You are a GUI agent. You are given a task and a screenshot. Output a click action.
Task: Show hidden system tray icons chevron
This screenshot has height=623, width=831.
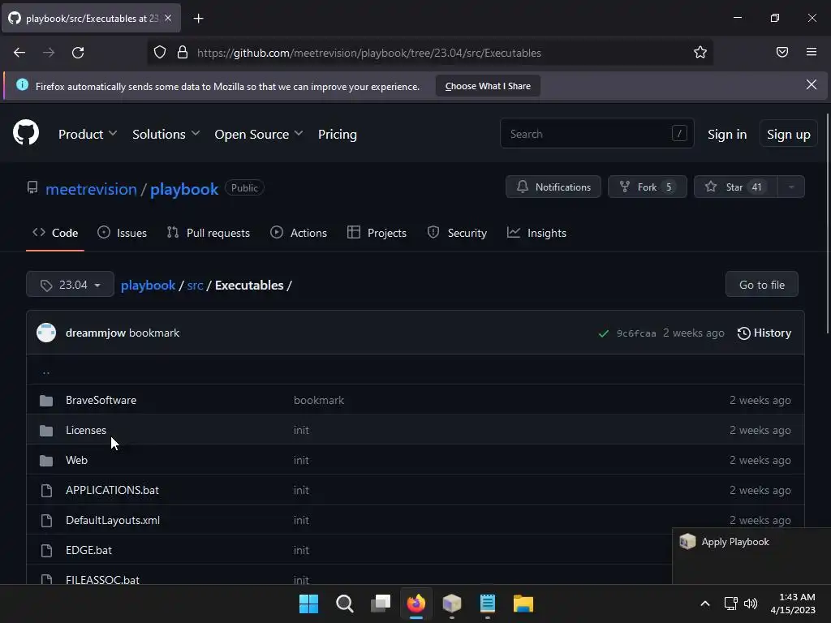pos(705,604)
